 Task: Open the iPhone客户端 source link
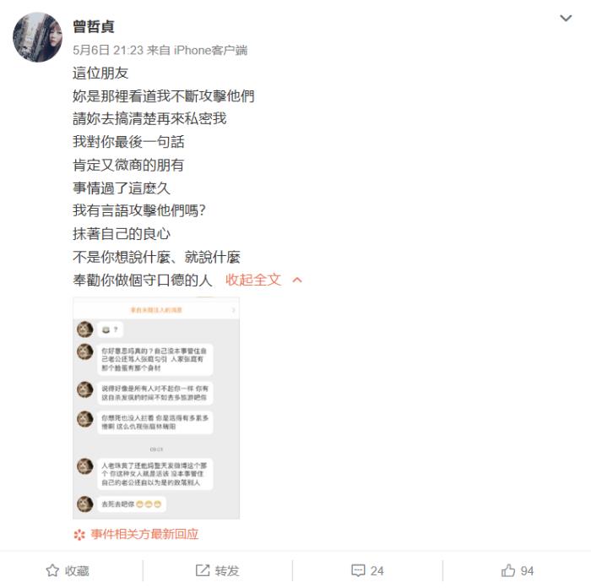[211, 50]
